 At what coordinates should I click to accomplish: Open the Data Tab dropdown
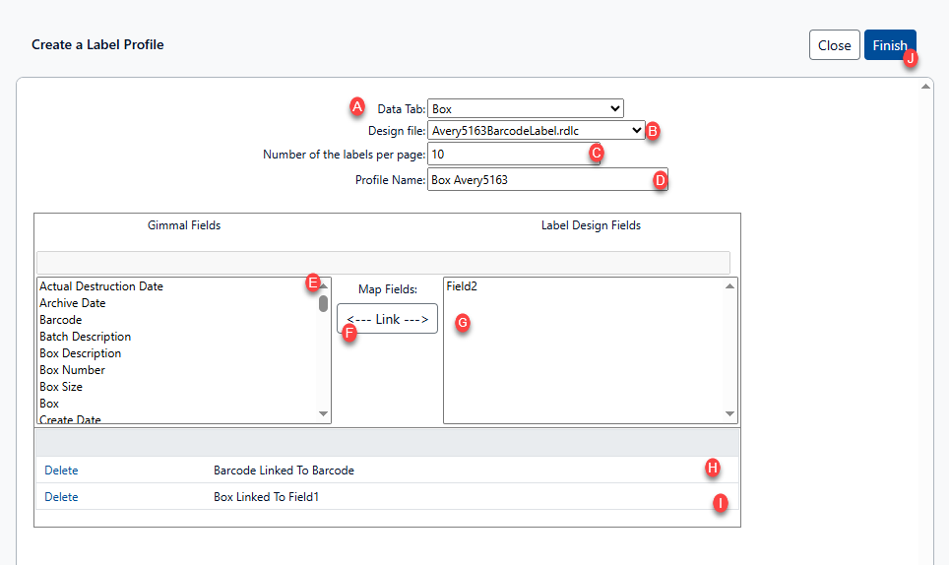point(526,108)
